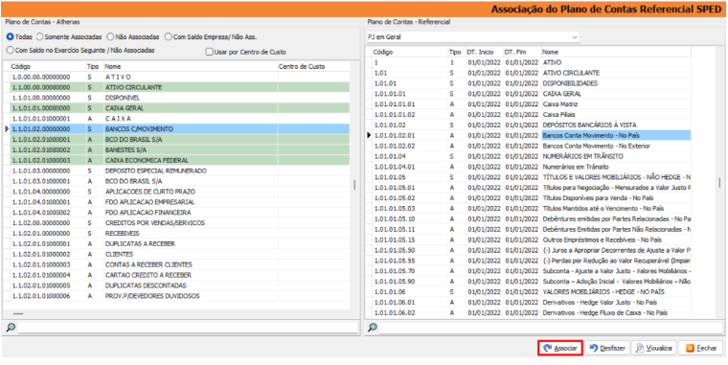Click Código column header in Athenas list
The image size is (728, 365).
pyautogui.click(x=48, y=66)
